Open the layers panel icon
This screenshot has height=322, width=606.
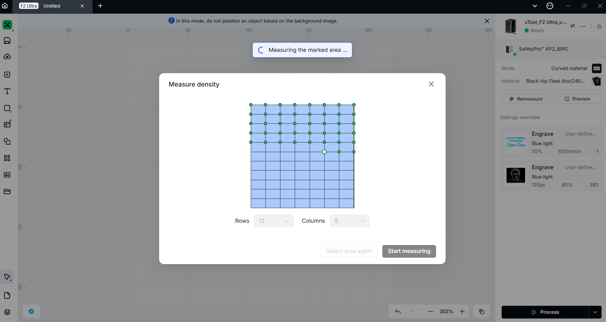[7, 312]
